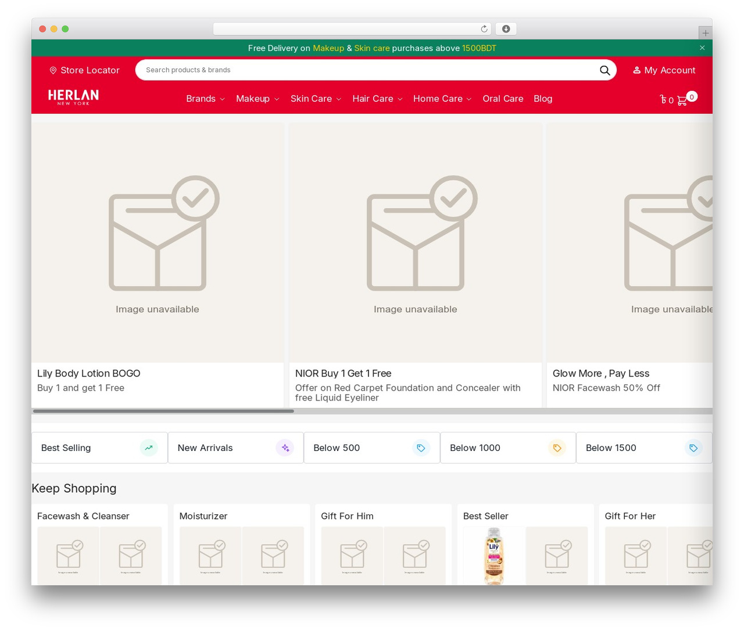Click the Taka currency icon beside cart
This screenshot has height=630, width=744.
(x=663, y=99)
